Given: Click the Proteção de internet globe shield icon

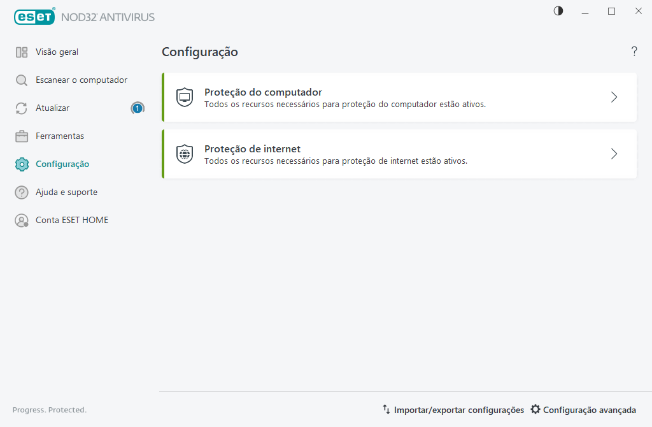Looking at the screenshot, I should [183, 154].
